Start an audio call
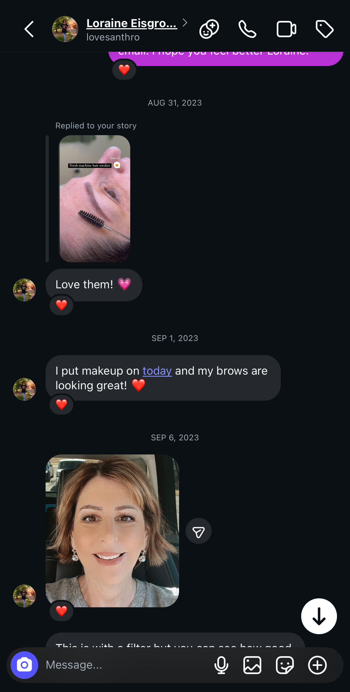This screenshot has height=692, width=350. (247, 29)
